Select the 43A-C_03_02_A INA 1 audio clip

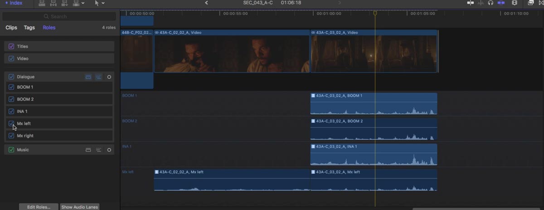click(x=374, y=155)
